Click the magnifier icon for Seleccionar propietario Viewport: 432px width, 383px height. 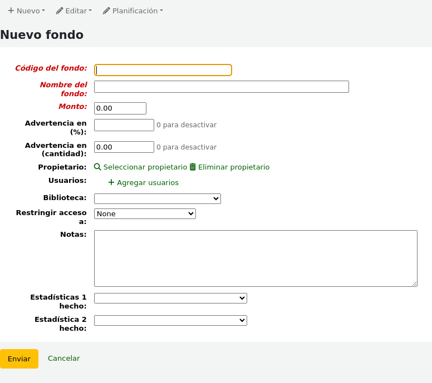pos(97,167)
